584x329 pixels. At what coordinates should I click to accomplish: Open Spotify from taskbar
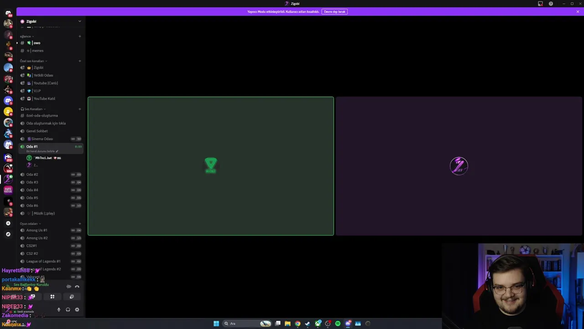(338, 324)
